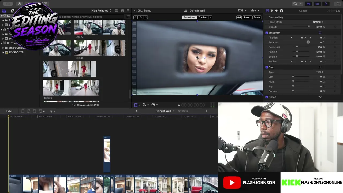Open the Select arrow tool dropdown
Screen dimensions: 343x193
pyautogui.click(x=53, y=111)
